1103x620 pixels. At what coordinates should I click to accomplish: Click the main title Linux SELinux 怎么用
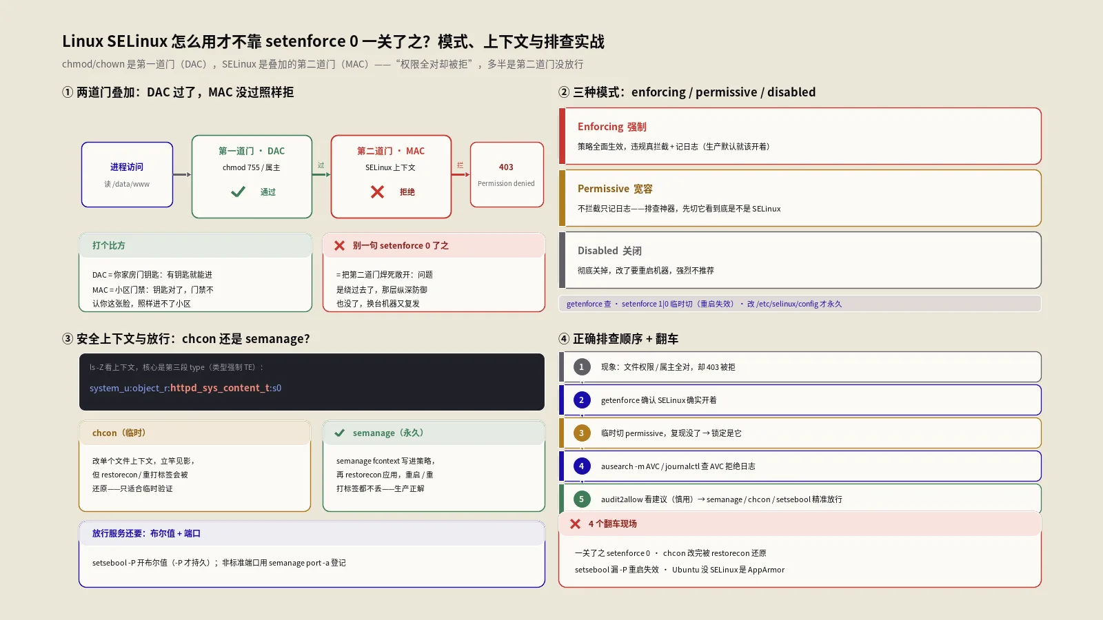333,41
